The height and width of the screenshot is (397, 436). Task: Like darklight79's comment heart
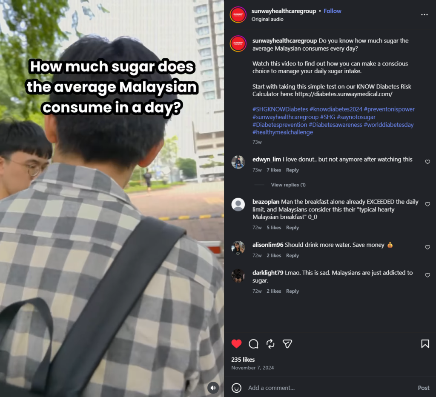pyautogui.click(x=427, y=275)
